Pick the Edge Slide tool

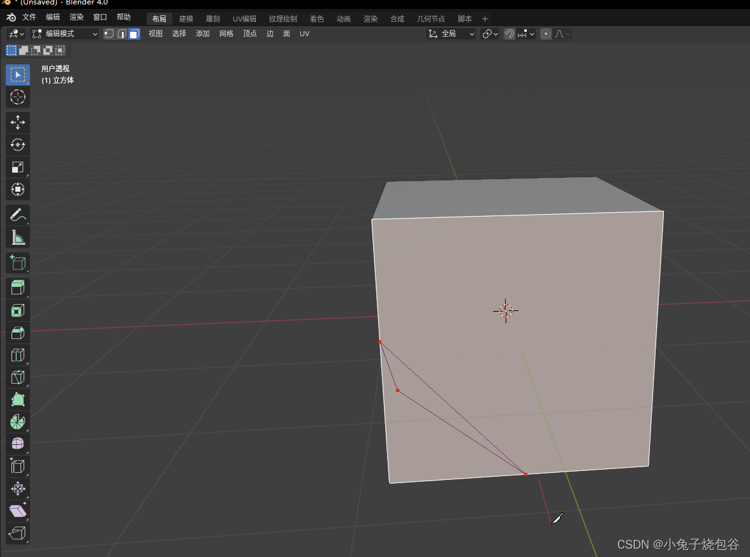18,467
